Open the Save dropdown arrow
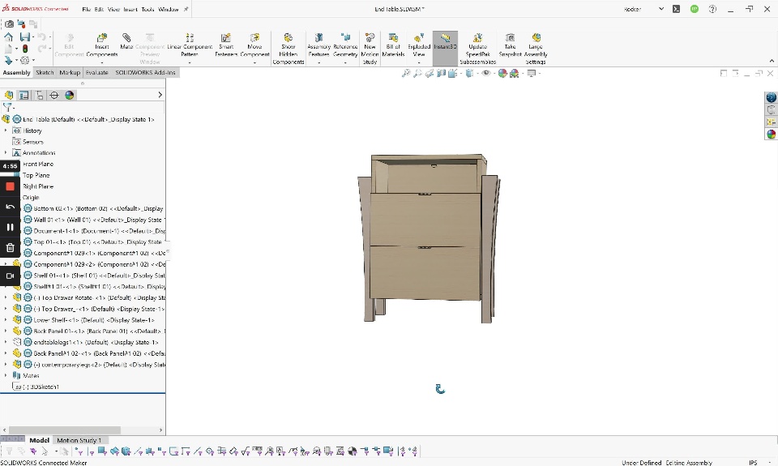The width and height of the screenshot is (778, 466). coord(33,37)
